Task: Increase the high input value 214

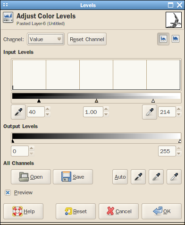Action: click(179, 109)
